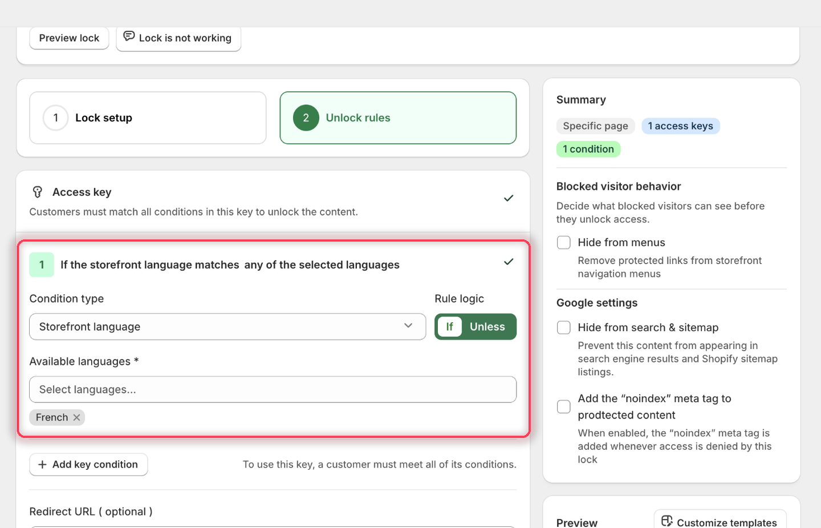Click the step 1 circle icon
Image resolution: width=821 pixels, height=528 pixels.
56,118
